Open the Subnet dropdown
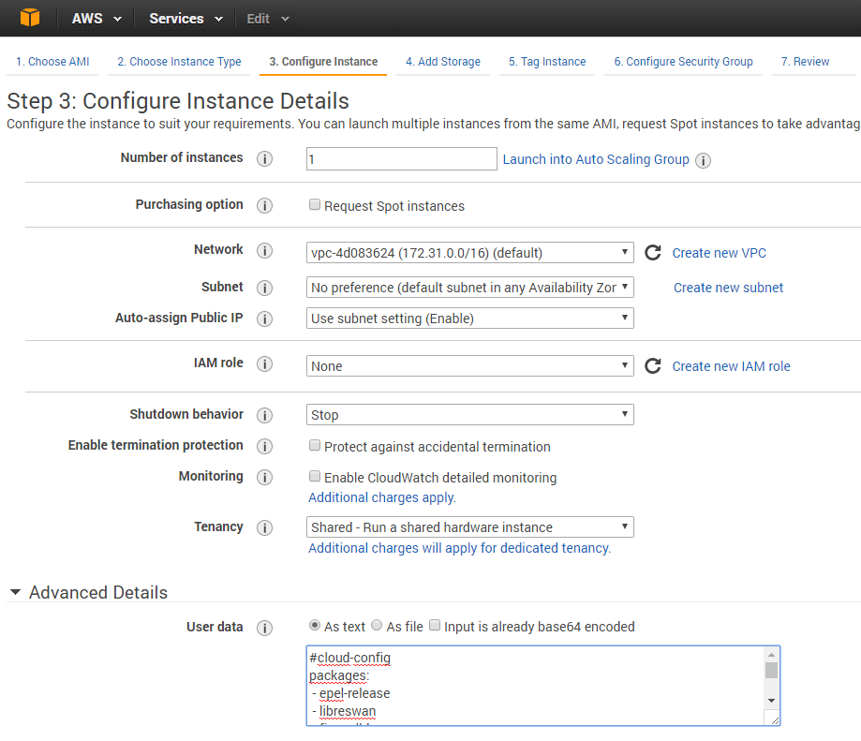 [x=470, y=287]
